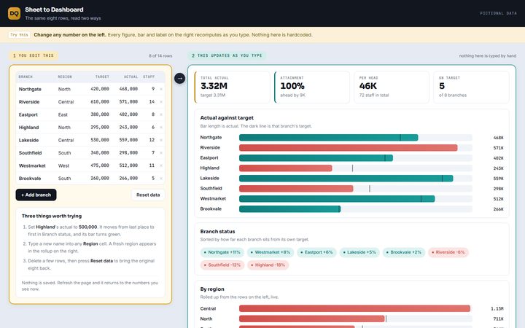Click the Southfield -12% status chip

coord(222,265)
